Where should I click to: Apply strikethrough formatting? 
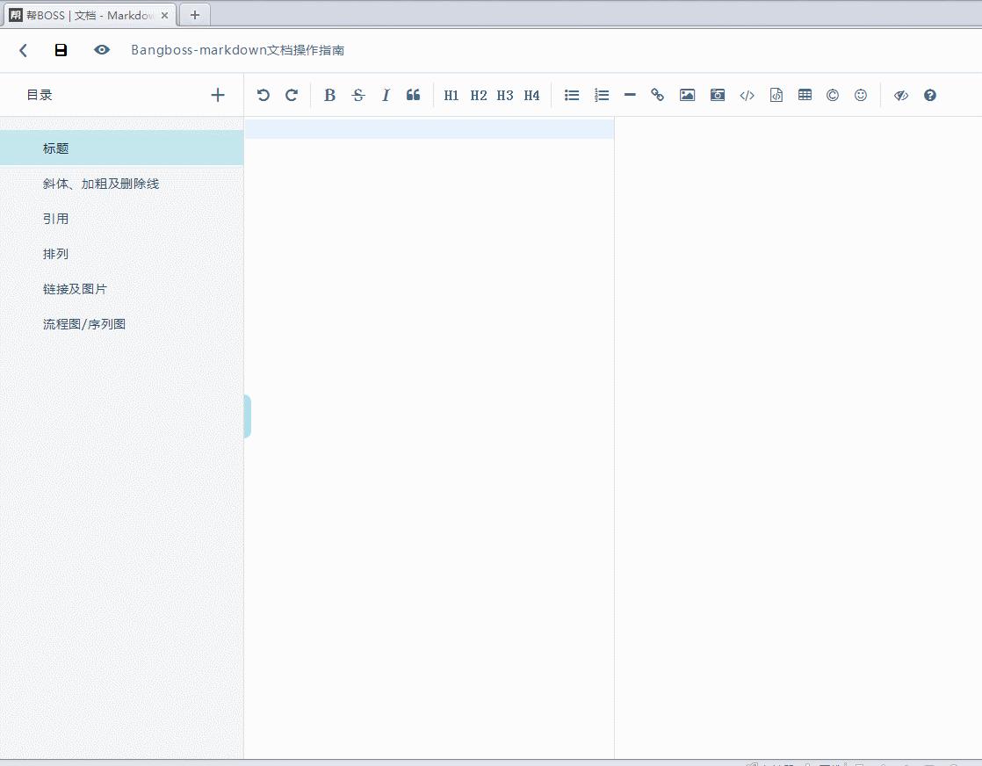coord(357,95)
